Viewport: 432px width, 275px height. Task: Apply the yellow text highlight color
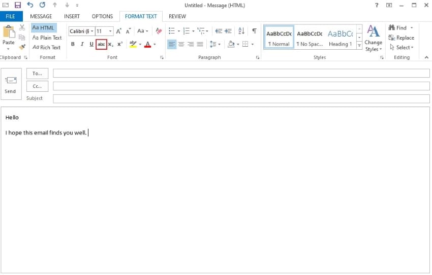[x=133, y=44]
